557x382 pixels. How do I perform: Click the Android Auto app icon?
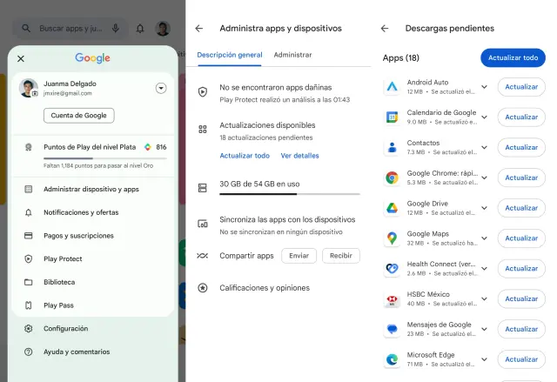(392, 87)
